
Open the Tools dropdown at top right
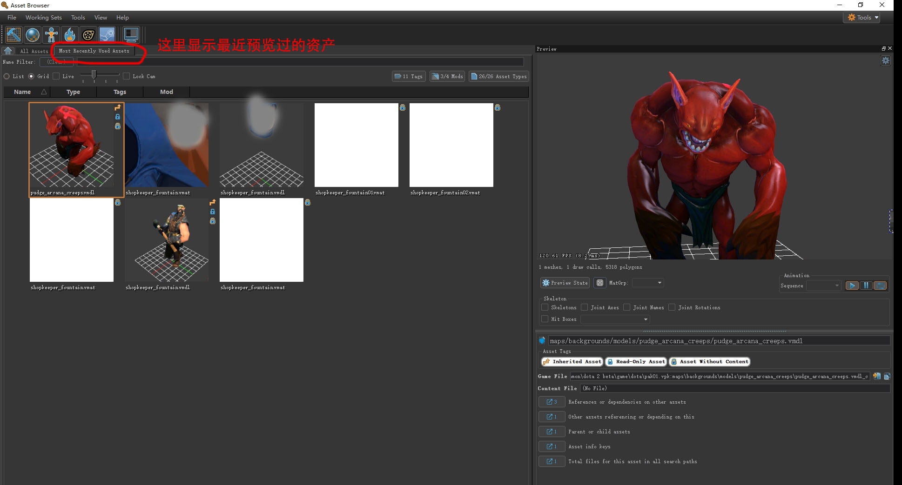[x=862, y=17]
